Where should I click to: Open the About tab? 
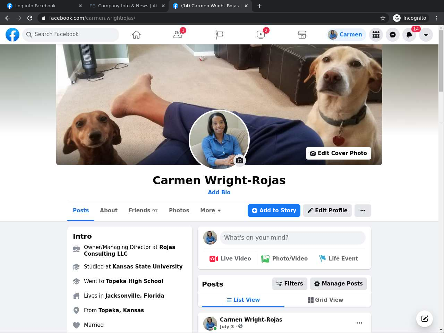click(109, 211)
